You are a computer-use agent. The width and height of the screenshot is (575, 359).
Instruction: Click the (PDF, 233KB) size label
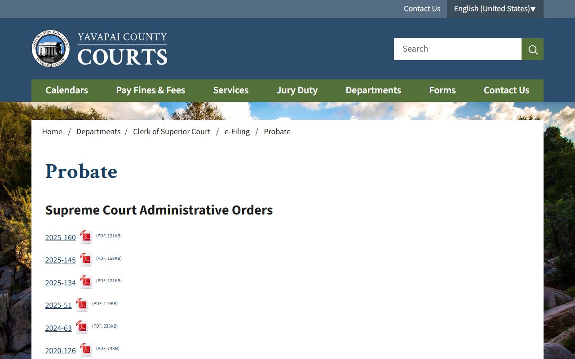(105, 326)
